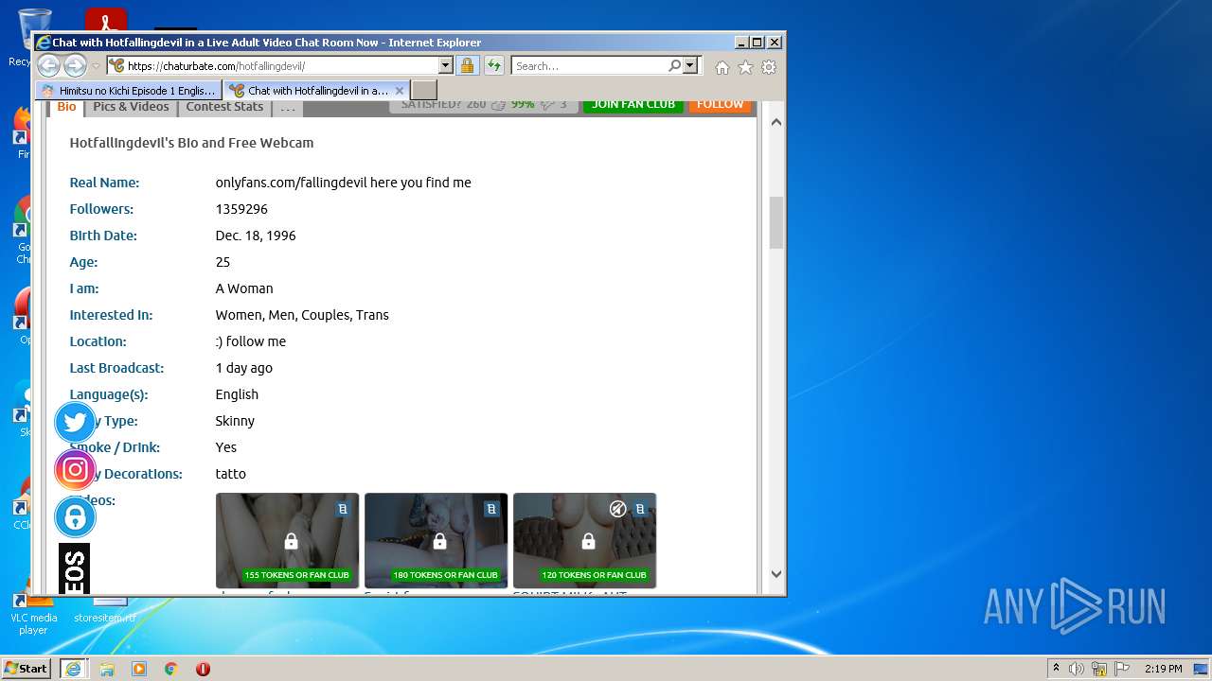This screenshot has width=1212, height=681.
Task: Click the thumbs up rating icon
Action: tap(498, 104)
